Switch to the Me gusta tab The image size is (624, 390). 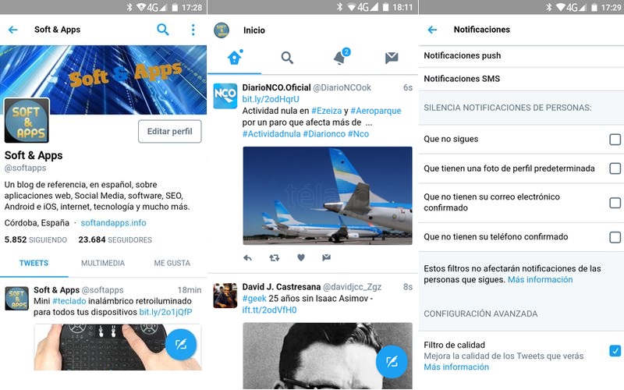pyautogui.click(x=172, y=263)
